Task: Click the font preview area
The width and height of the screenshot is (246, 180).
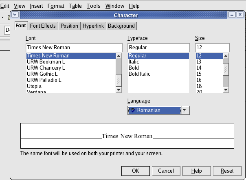Action: pos(127,136)
